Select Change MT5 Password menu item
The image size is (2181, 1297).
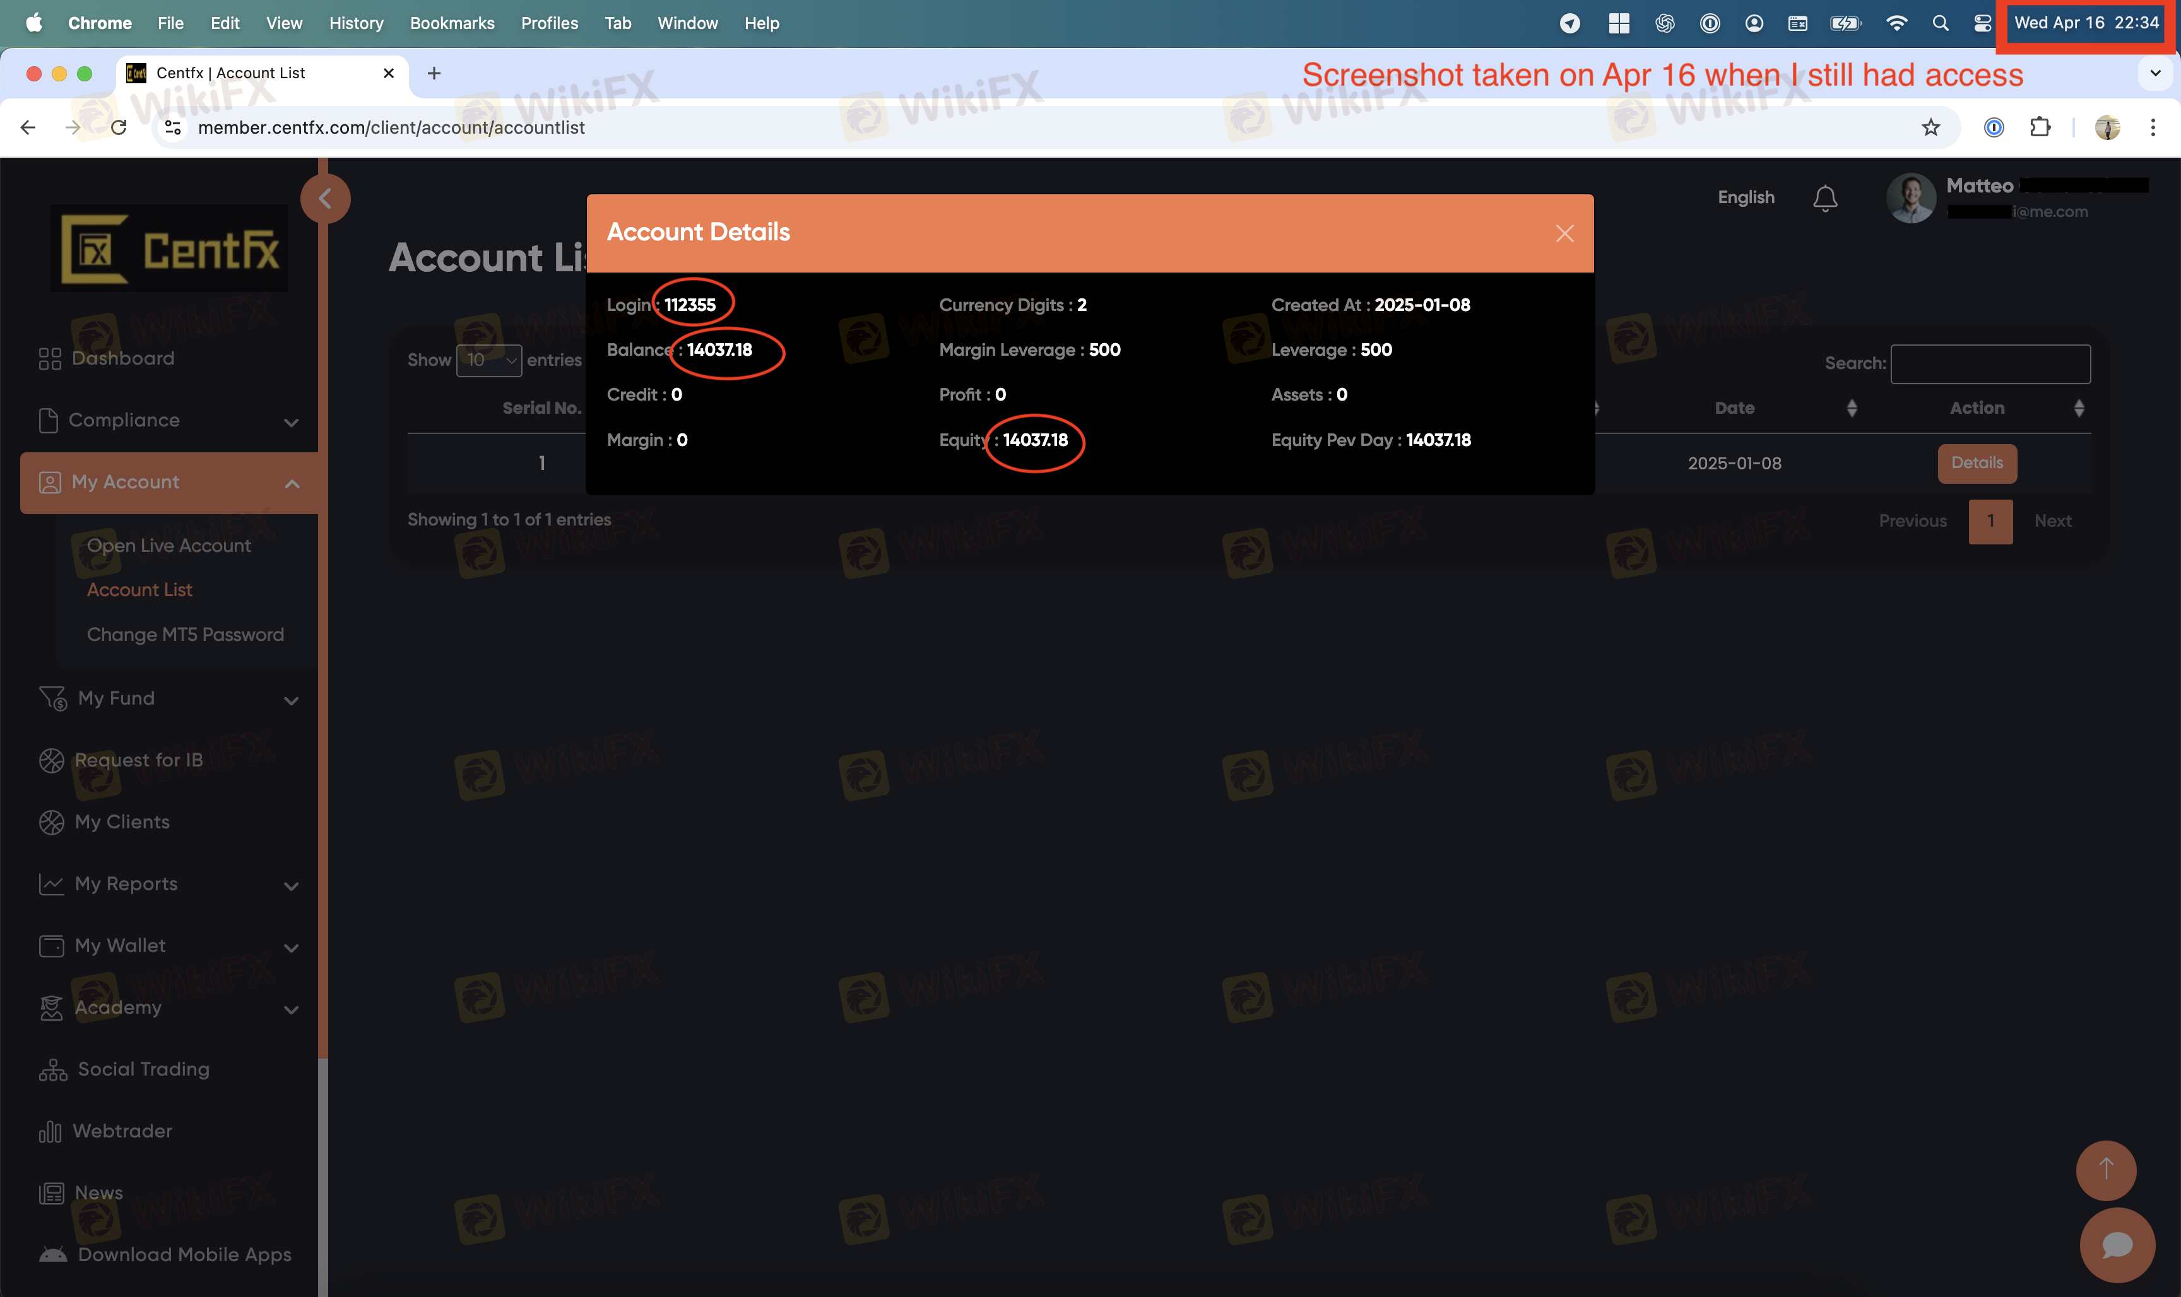click(186, 635)
